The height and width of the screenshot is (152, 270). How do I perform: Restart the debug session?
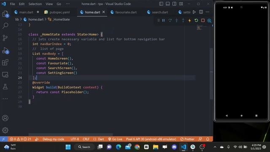click(x=196, y=21)
